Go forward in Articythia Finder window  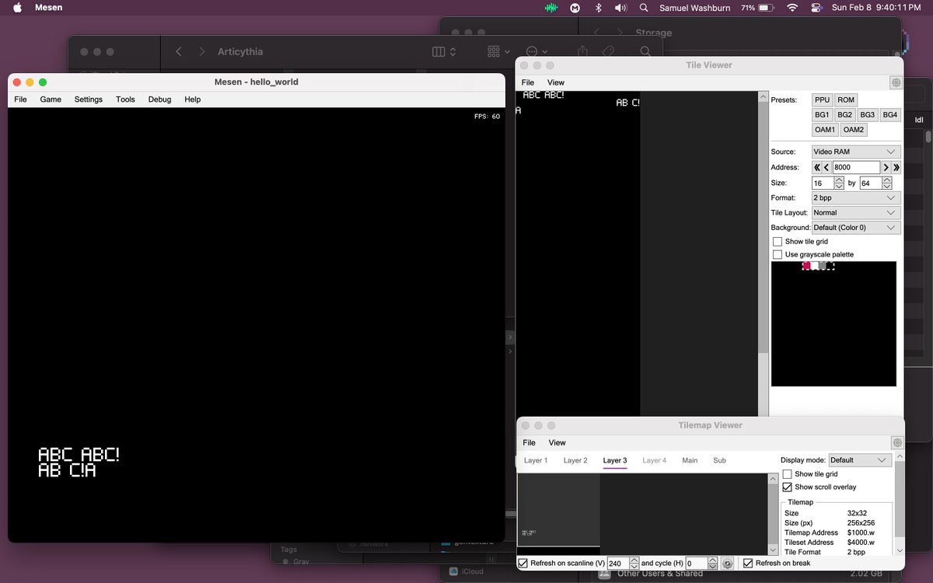[x=202, y=51]
